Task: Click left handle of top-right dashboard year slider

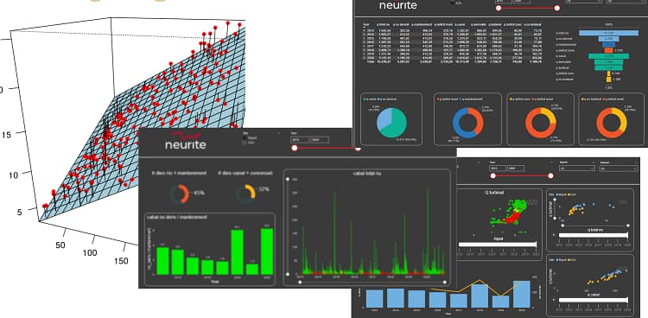Action: (x=499, y=8)
